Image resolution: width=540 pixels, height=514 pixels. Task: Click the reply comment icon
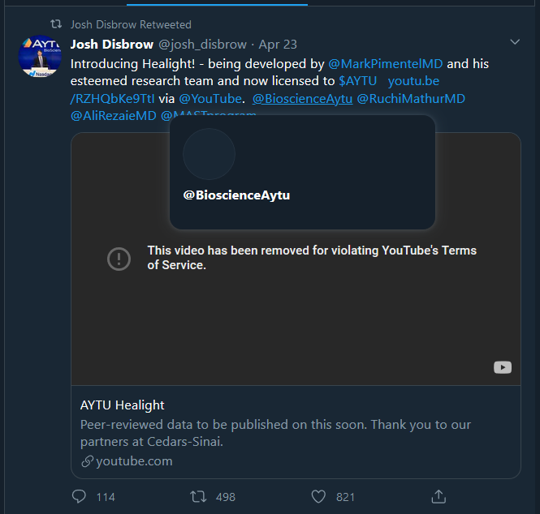point(80,496)
